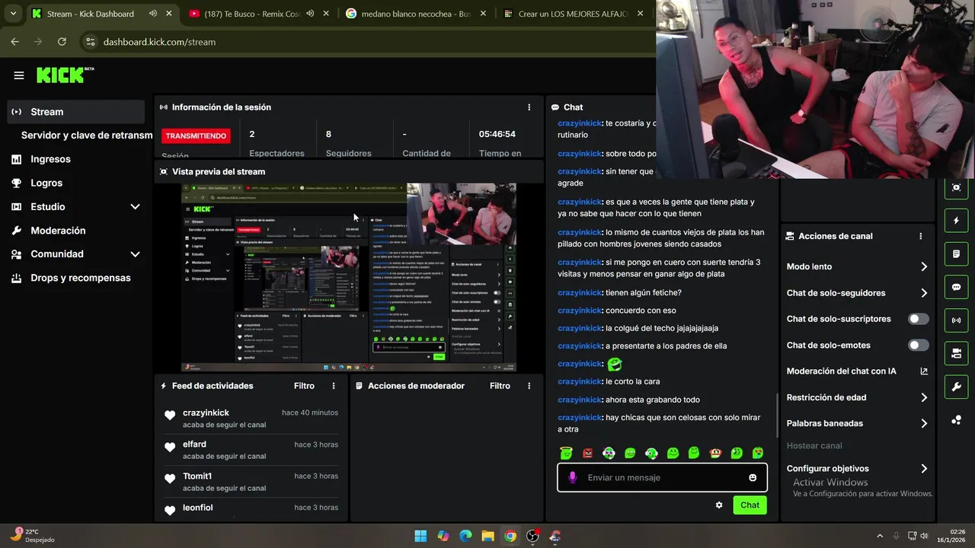975x548 pixels.
Task: Reload the browser page
Action: [x=62, y=42]
